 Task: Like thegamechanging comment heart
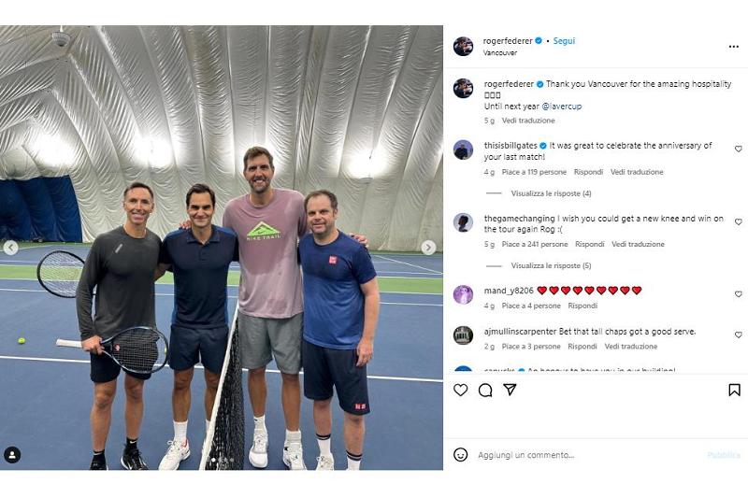[x=738, y=221]
